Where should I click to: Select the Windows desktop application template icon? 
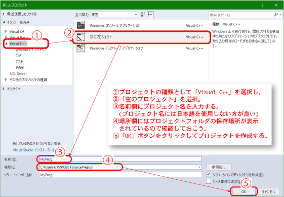pyautogui.click(x=81, y=48)
